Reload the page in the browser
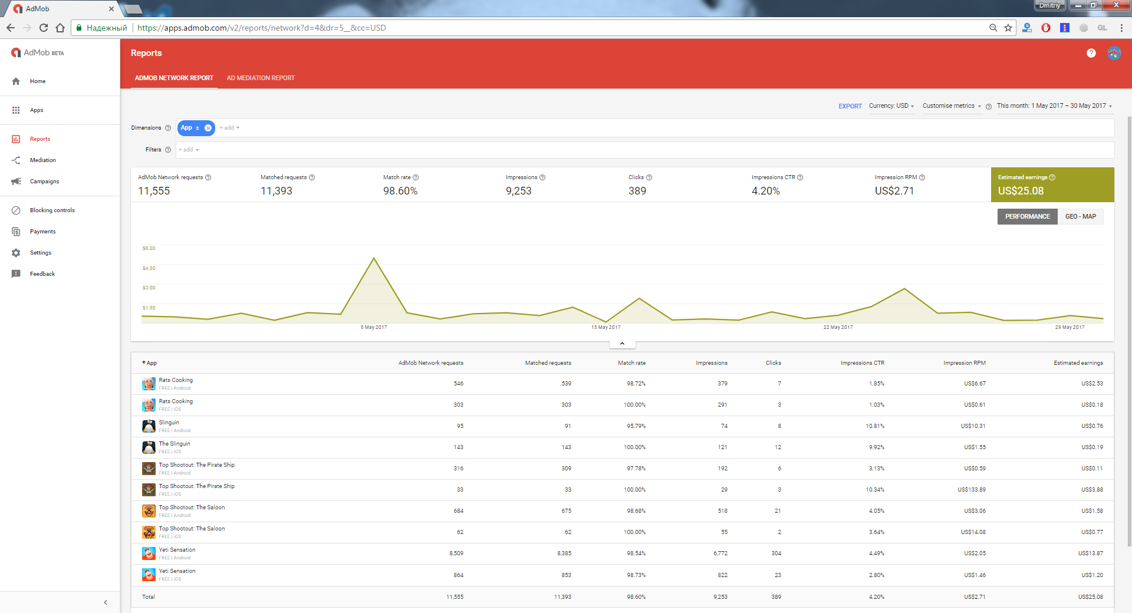The width and height of the screenshot is (1132, 613). click(x=43, y=28)
